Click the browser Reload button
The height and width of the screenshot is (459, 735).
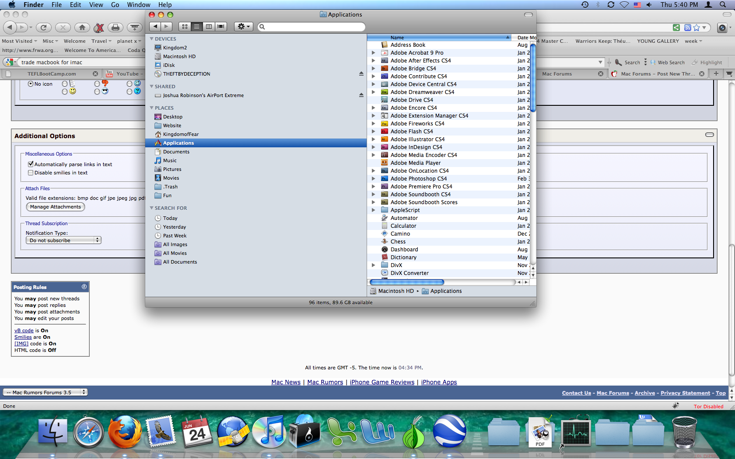[43, 28]
